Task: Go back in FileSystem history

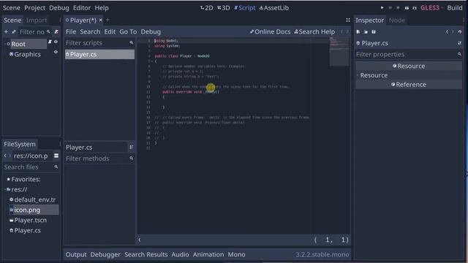Action: click(x=5, y=156)
